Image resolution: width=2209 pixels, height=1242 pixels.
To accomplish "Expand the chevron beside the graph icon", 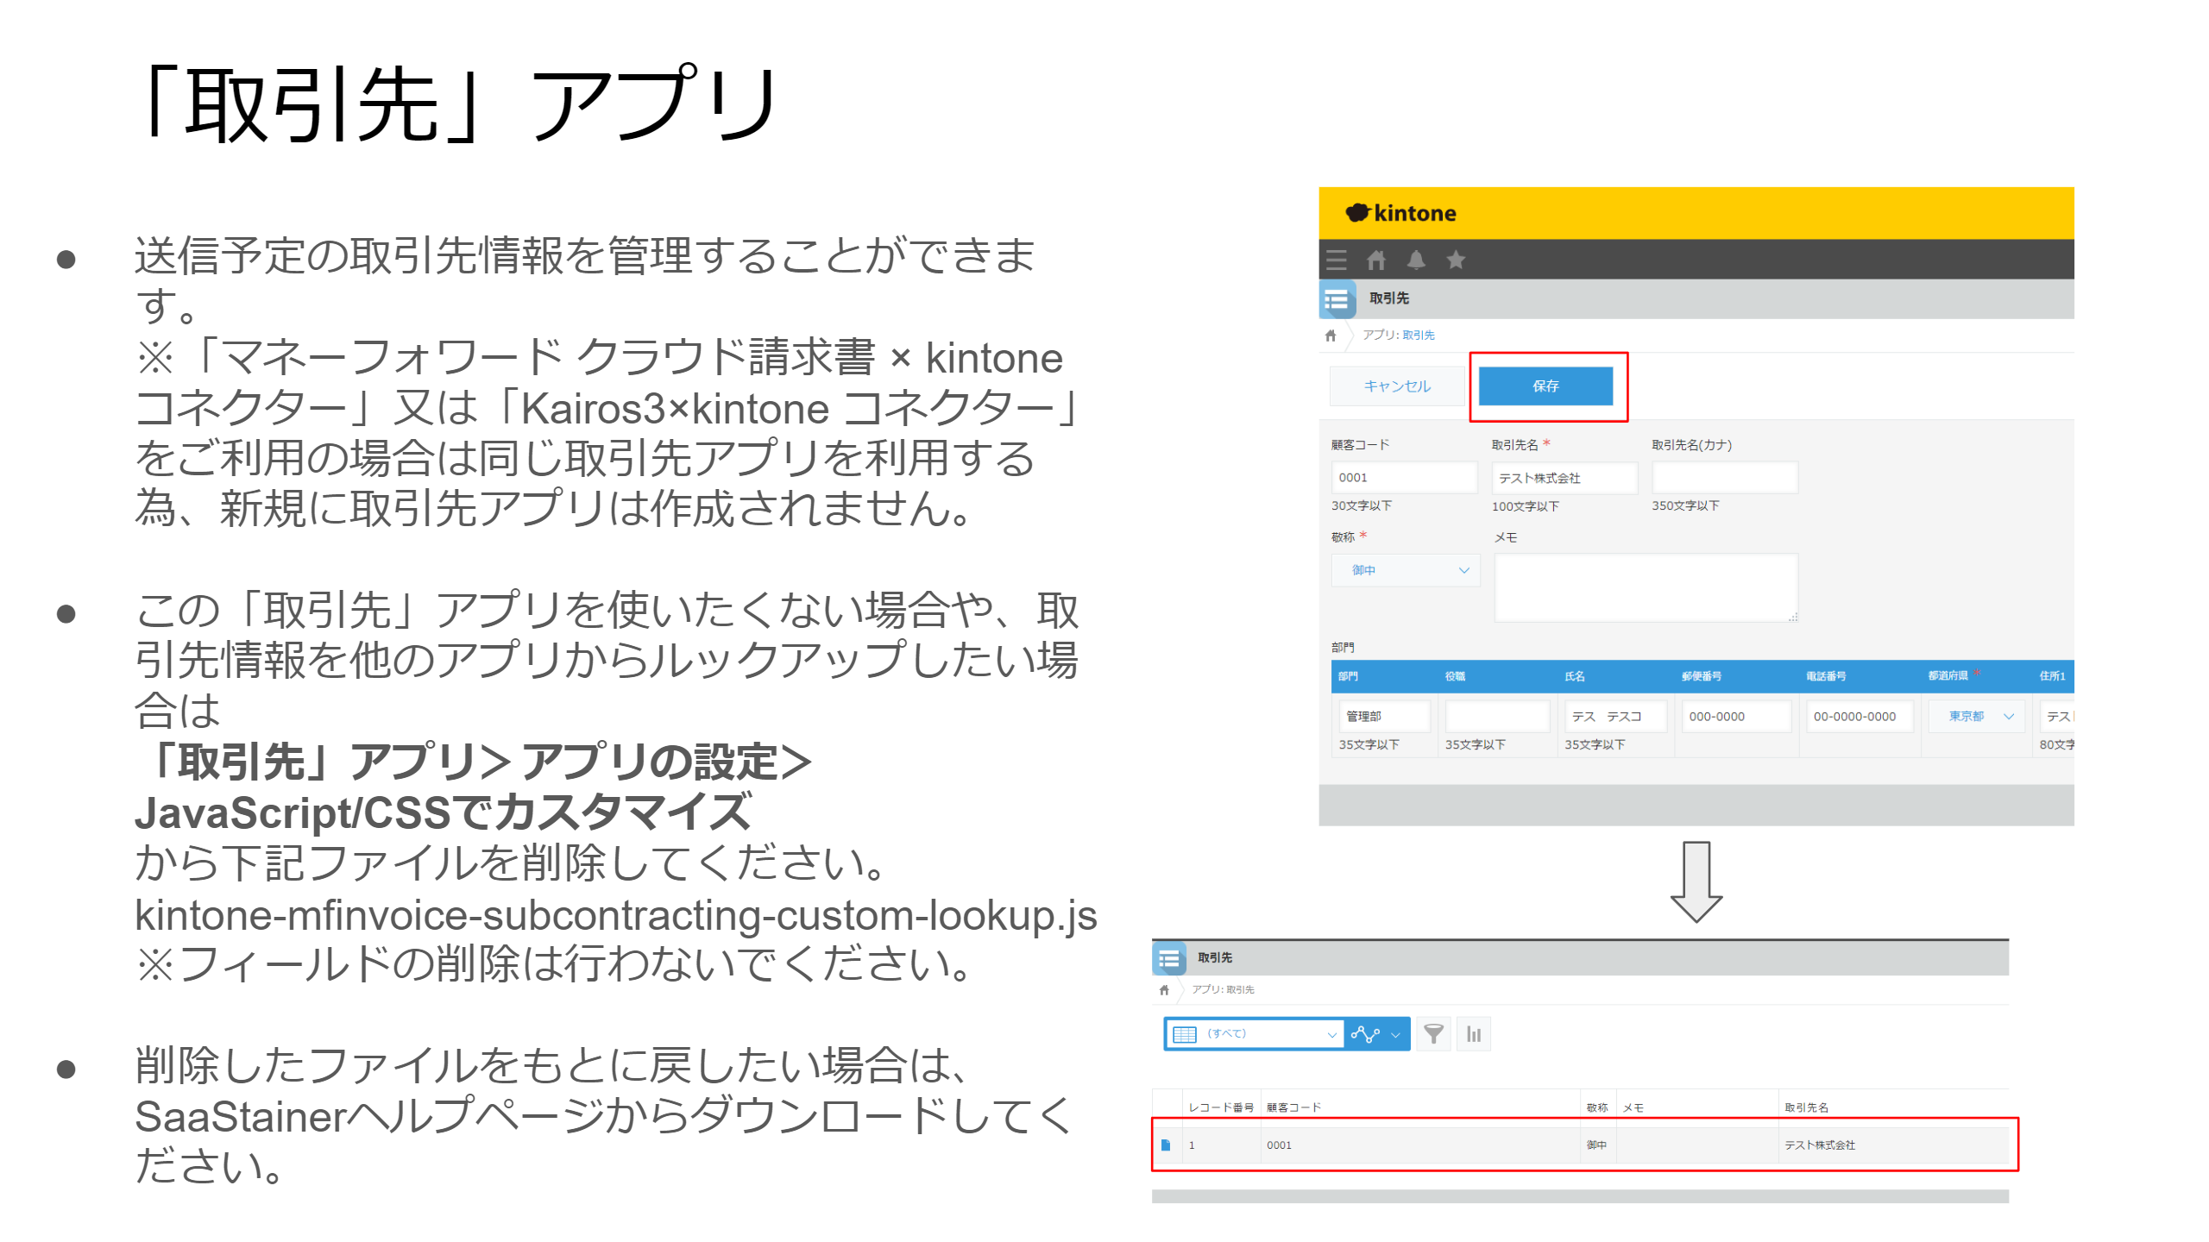I will 1396,1034.
